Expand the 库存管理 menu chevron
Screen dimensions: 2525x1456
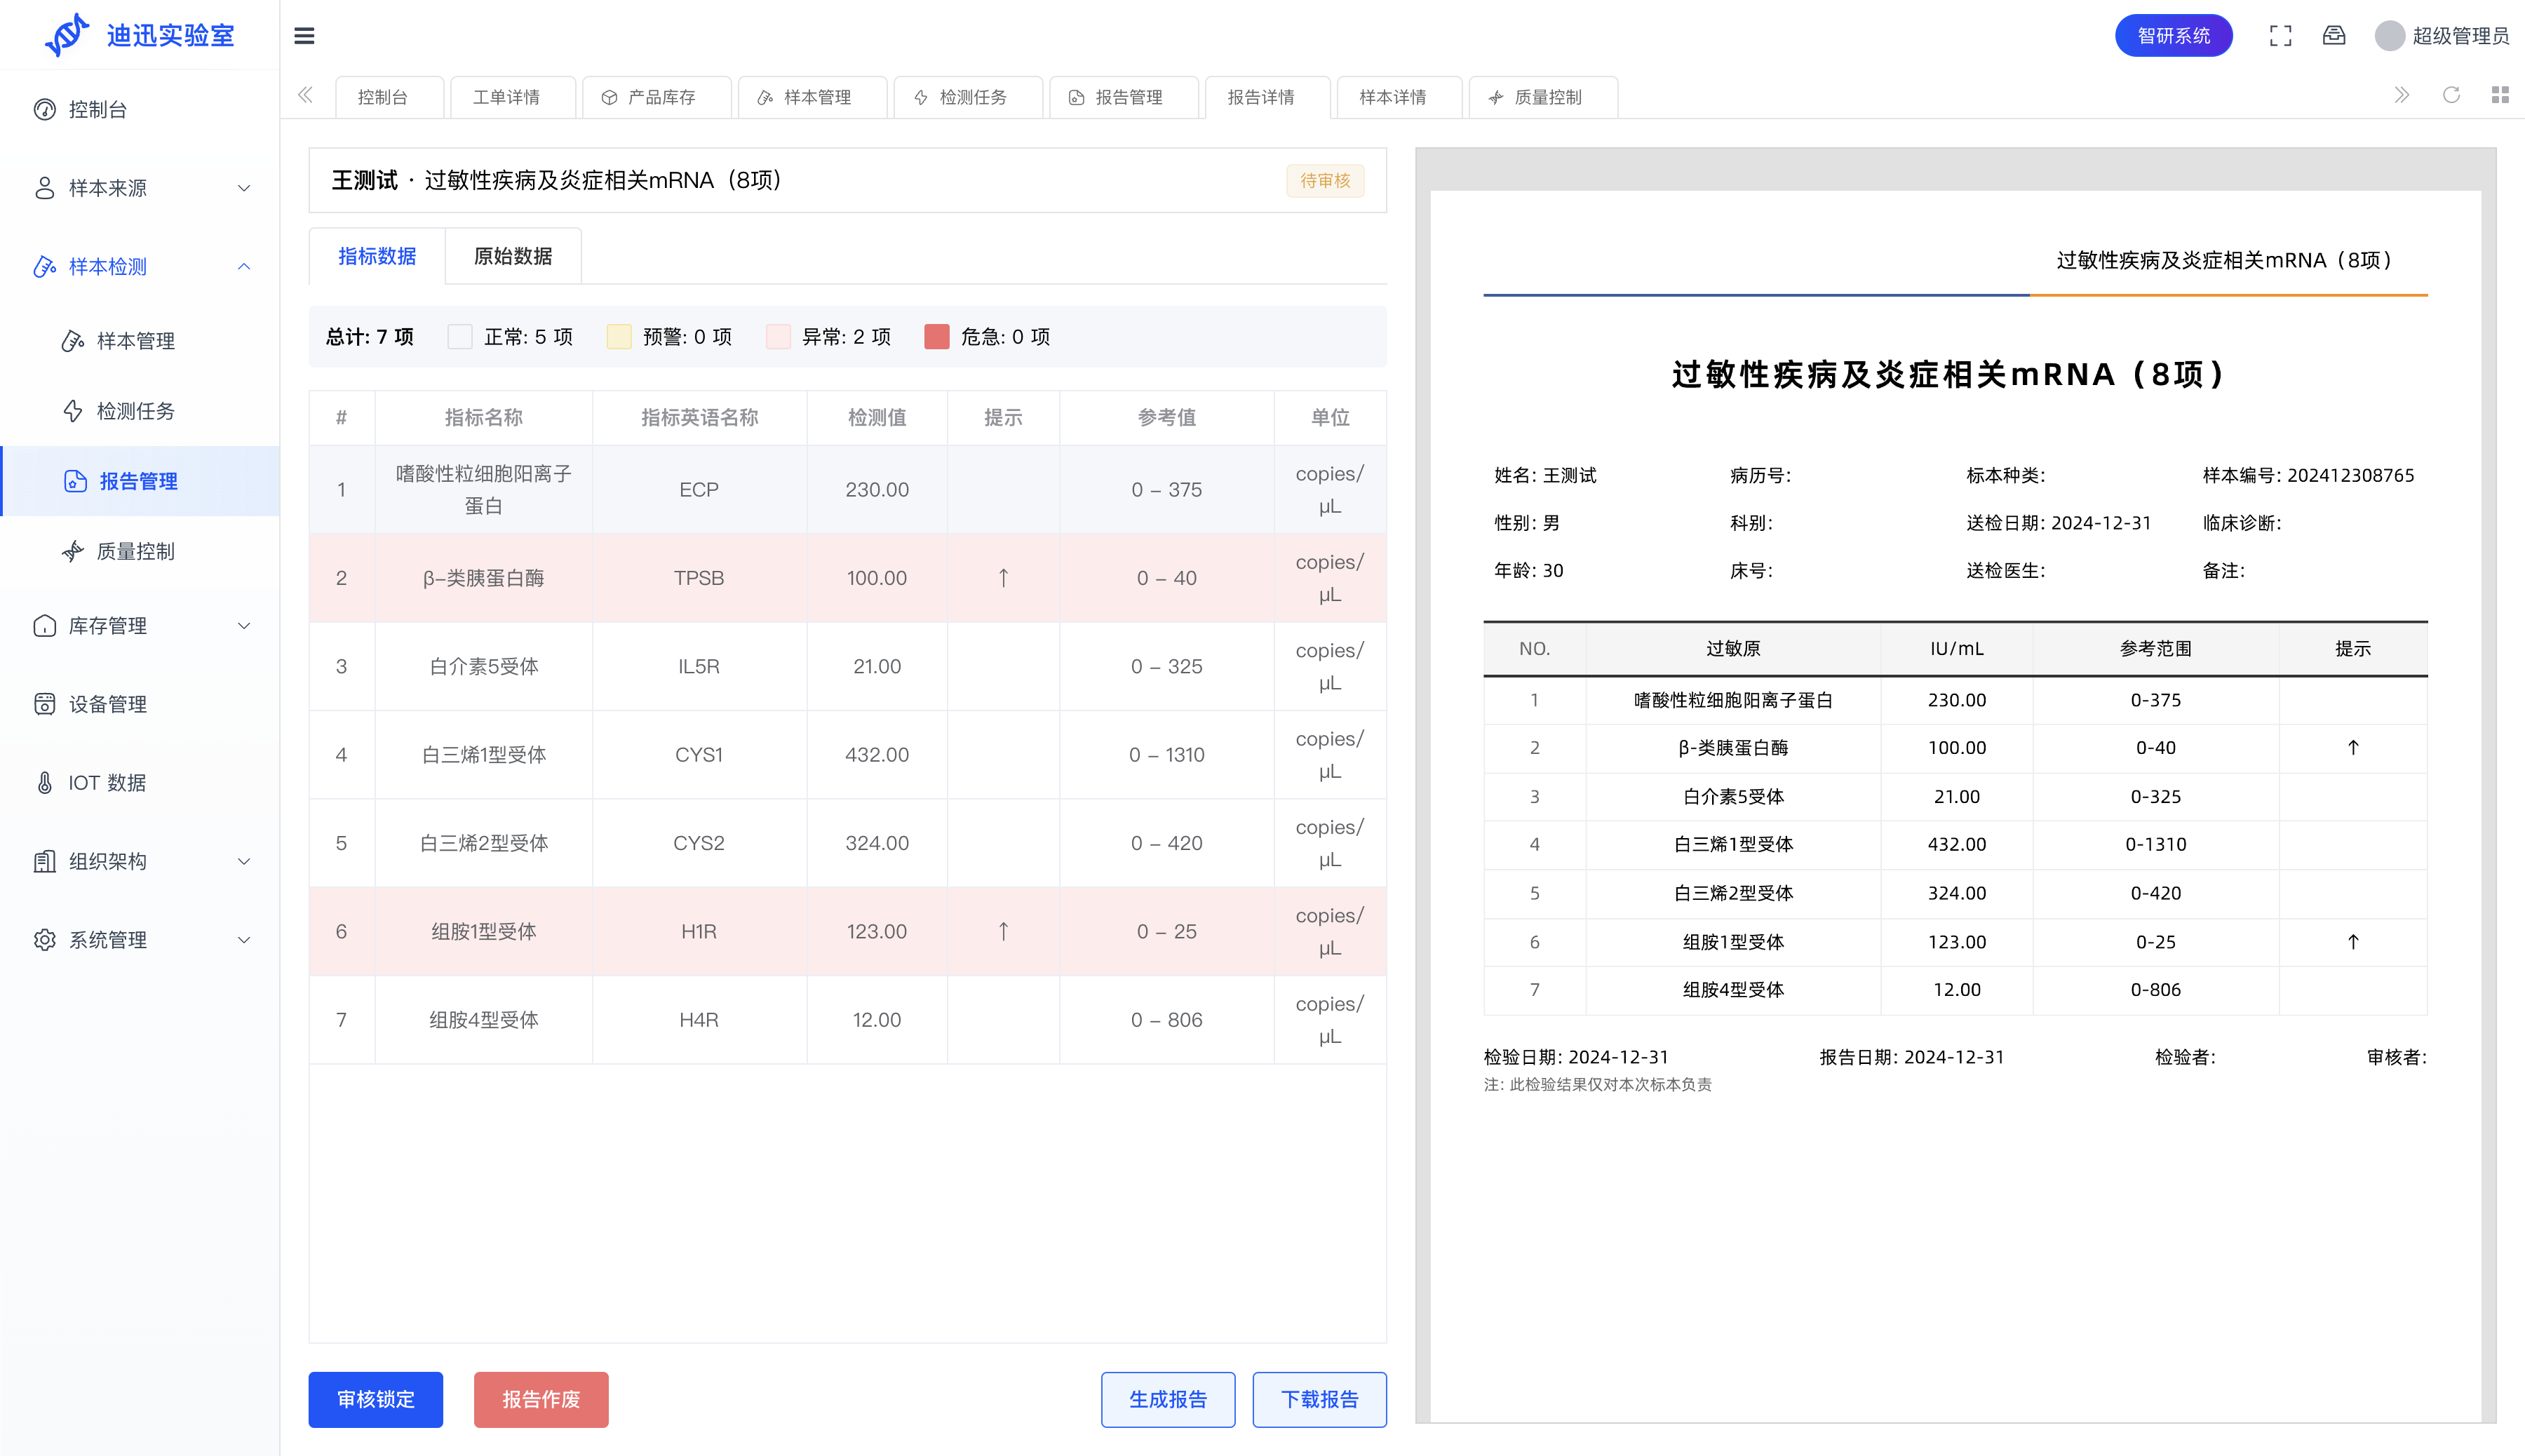point(244,626)
